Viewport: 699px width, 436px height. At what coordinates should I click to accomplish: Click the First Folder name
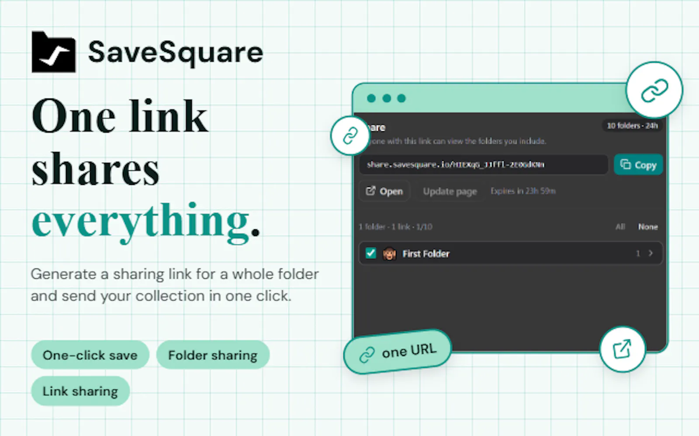426,254
